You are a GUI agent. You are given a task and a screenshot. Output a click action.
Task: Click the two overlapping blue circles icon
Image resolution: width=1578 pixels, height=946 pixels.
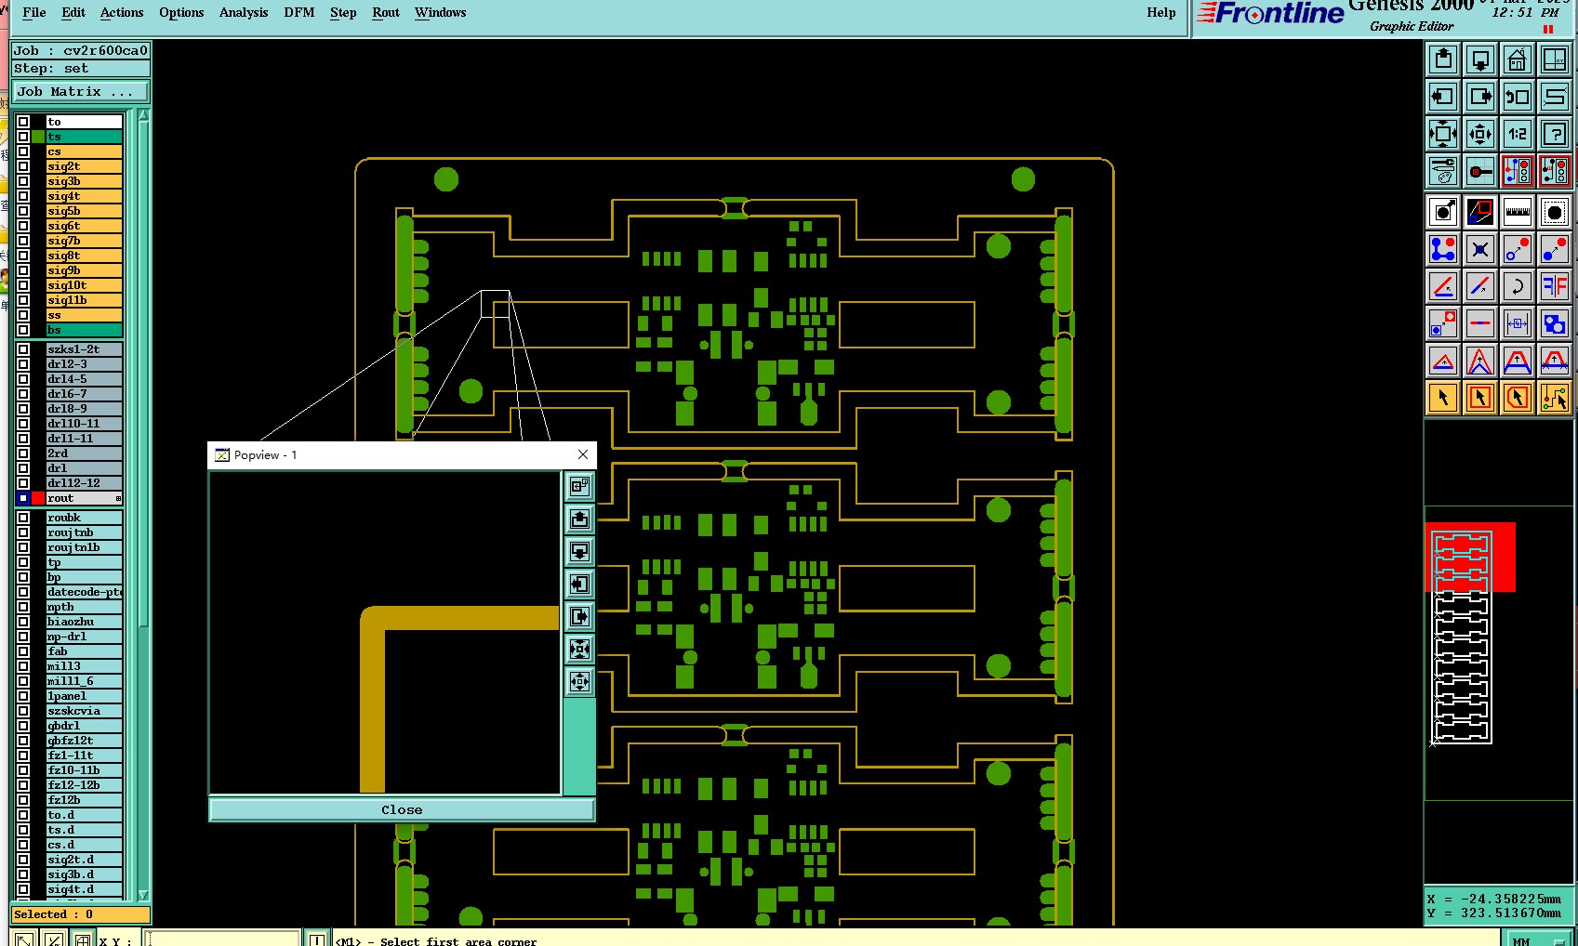pos(1555,323)
